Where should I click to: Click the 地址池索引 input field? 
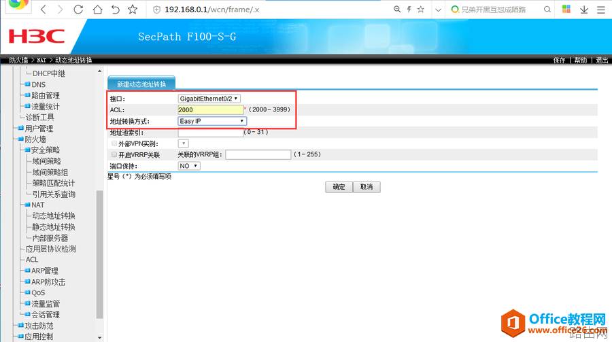coord(210,133)
